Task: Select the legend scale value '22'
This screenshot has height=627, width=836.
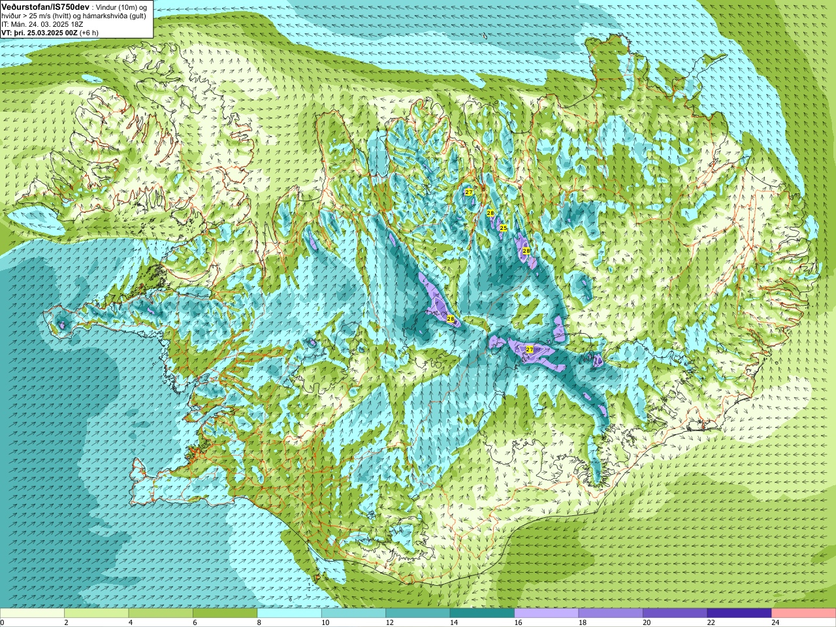Action: (711, 622)
